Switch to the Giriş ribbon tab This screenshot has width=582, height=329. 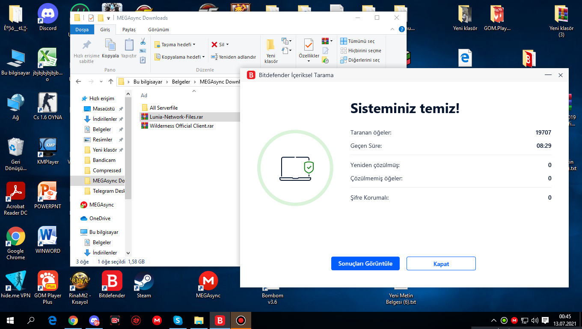[x=105, y=30]
